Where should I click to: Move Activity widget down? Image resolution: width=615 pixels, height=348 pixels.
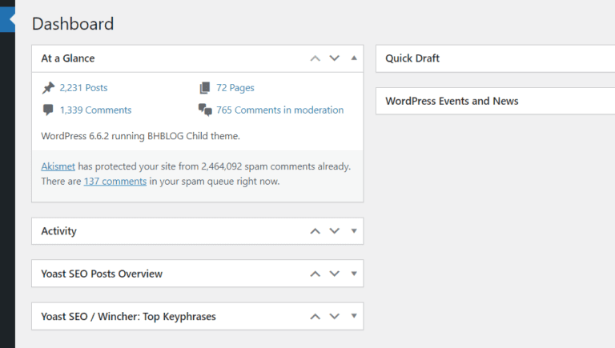pos(335,231)
